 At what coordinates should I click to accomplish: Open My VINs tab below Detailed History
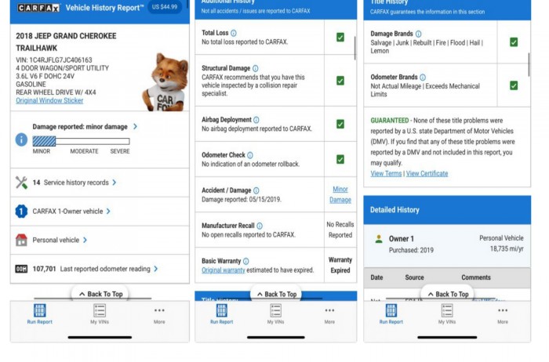[x=446, y=313]
